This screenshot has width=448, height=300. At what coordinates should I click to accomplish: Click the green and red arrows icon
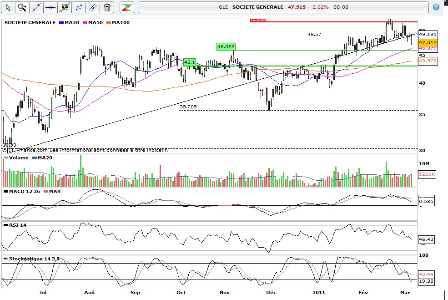(x=127, y=7)
